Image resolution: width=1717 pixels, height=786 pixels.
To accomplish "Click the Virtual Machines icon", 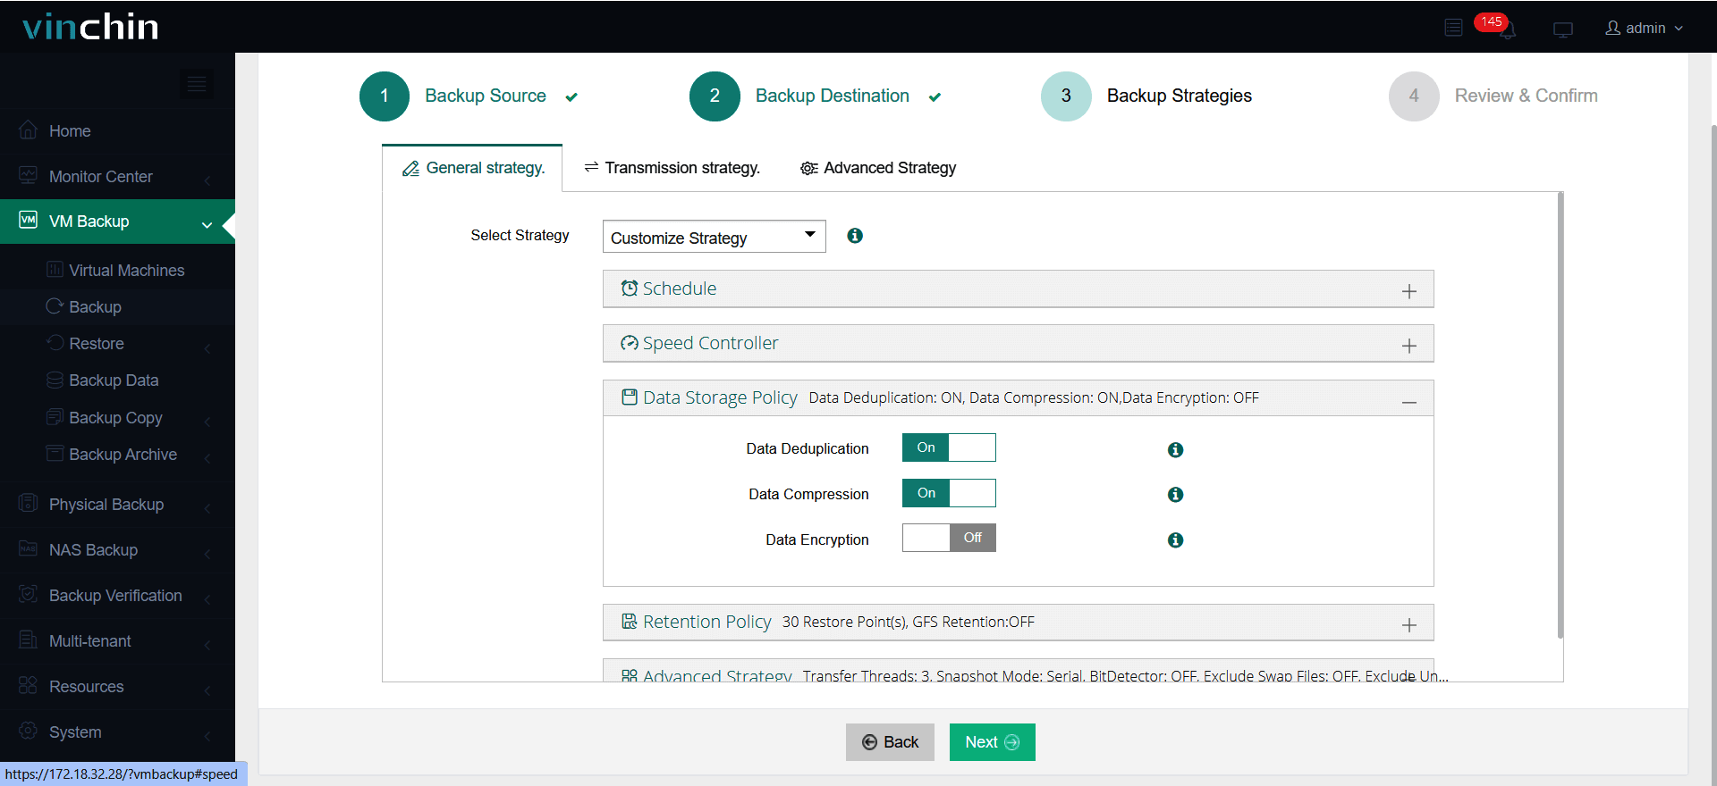I will pyautogui.click(x=55, y=270).
